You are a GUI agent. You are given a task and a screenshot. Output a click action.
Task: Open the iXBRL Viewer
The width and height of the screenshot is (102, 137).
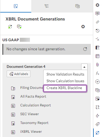click(31, 132)
